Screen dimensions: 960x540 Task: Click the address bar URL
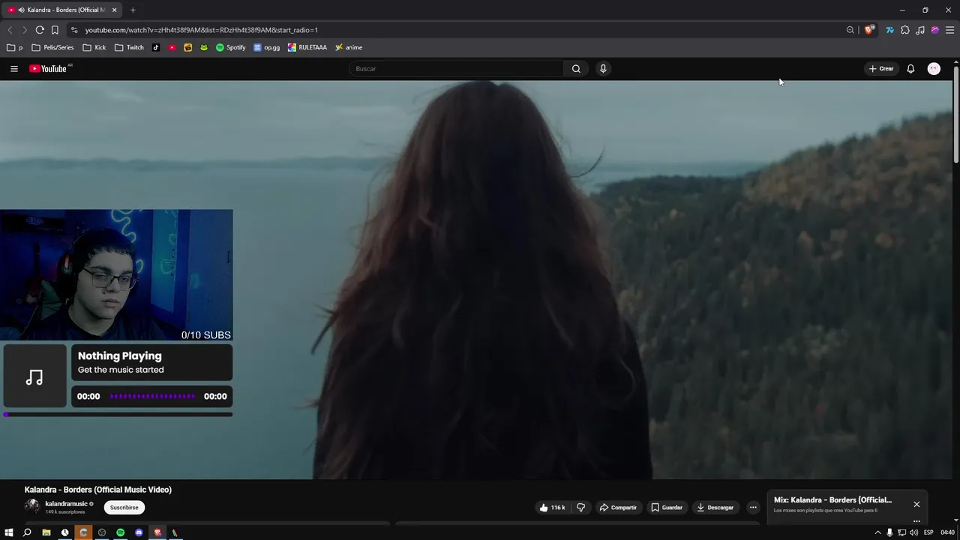click(x=202, y=30)
